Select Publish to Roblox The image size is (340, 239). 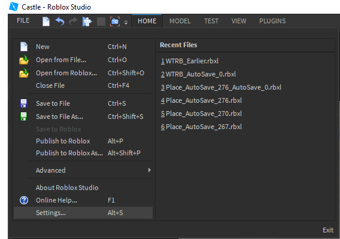pyautogui.click(x=83, y=141)
